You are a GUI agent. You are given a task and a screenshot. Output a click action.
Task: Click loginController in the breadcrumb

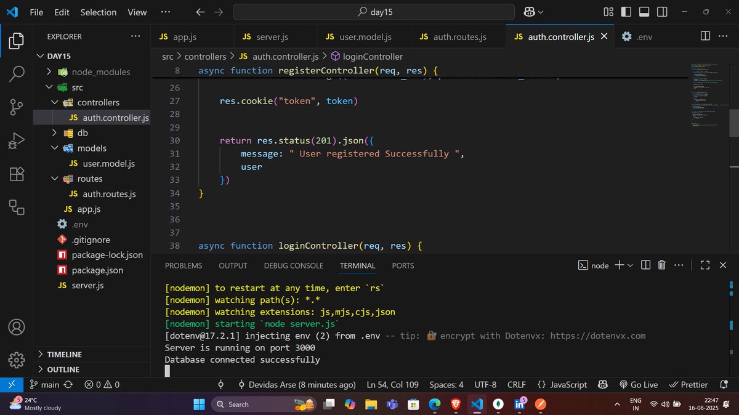[x=373, y=56]
